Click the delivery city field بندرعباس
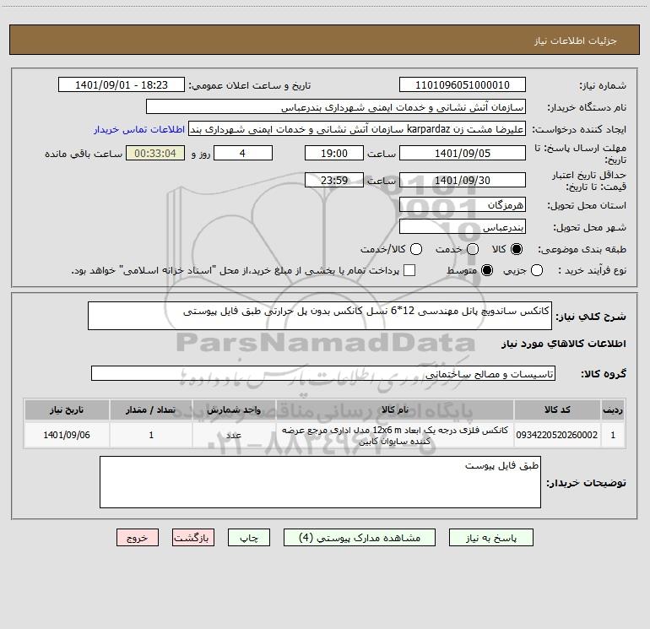The height and width of the screenshot is (629, 650). click(463, 226)
